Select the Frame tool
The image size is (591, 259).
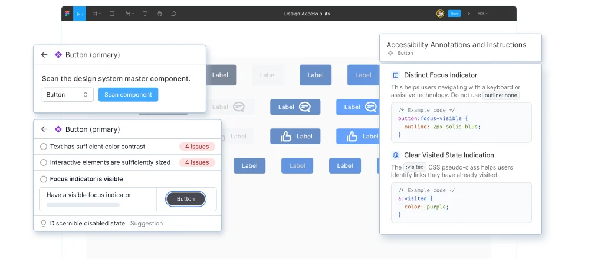click(96, 14)
